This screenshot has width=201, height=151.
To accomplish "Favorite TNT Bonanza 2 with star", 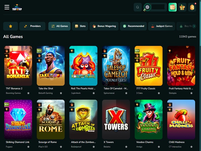I will point(28,93).
